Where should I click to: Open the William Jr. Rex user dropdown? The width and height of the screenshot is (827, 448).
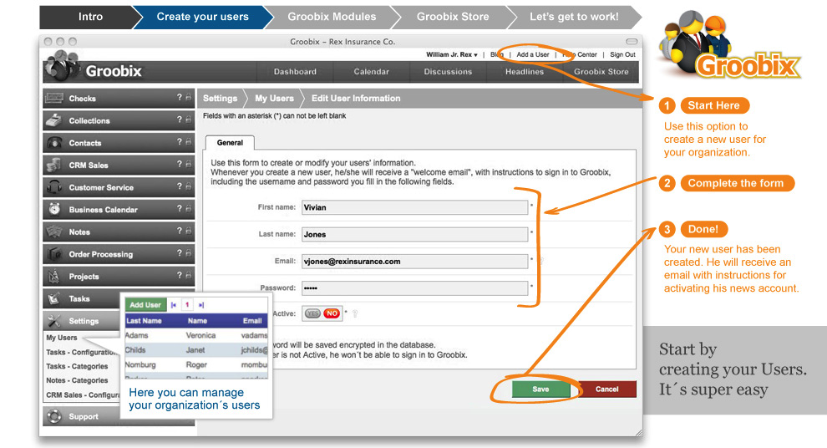[x=451, y=54]
